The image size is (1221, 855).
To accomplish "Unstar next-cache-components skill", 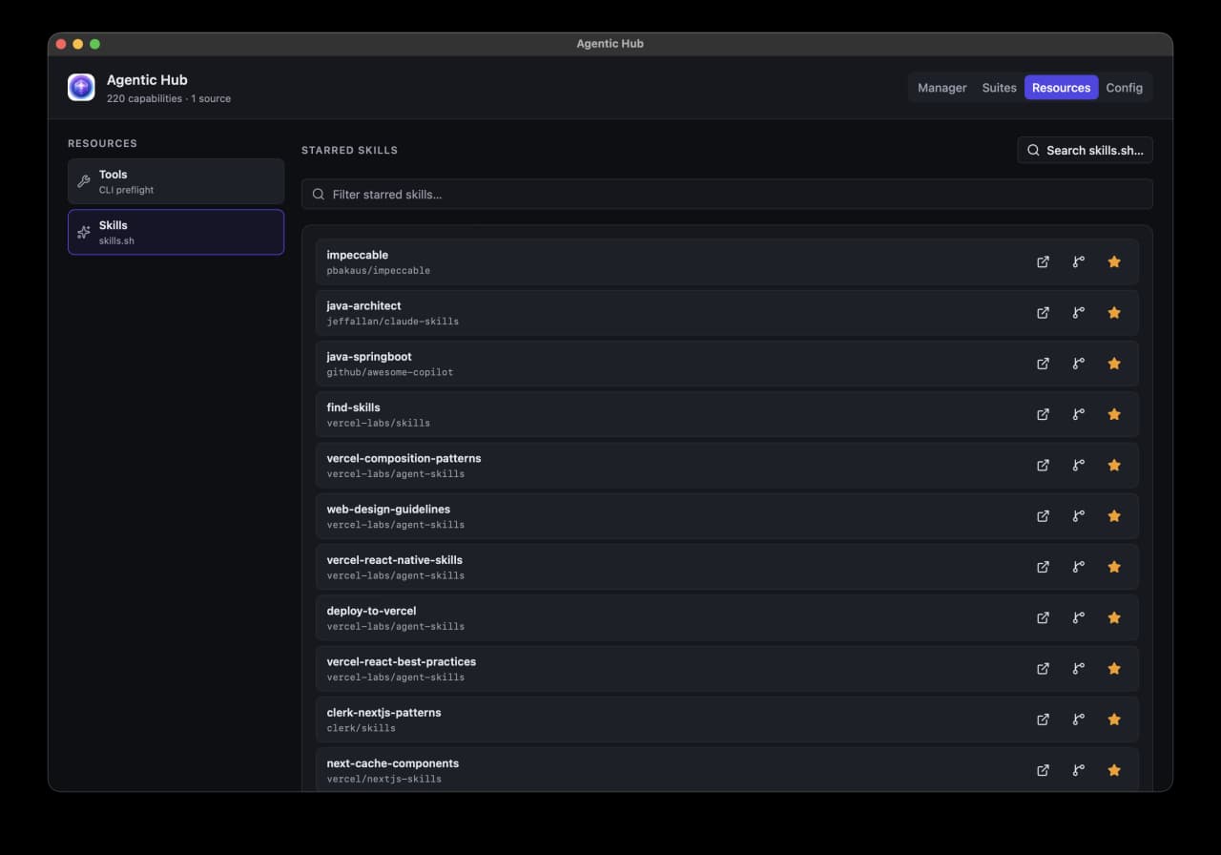I will click(x=1114, y=770).
